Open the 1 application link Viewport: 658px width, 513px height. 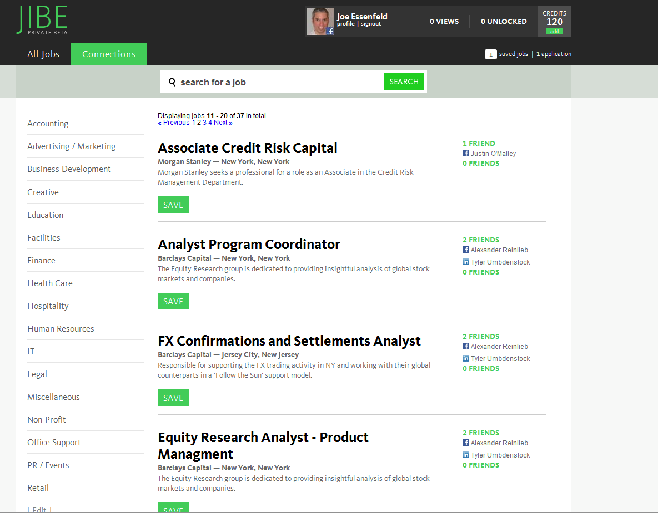[554, 54]
